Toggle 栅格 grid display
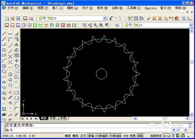Screen dimensions: 195x139 click(x=75, y=136)
